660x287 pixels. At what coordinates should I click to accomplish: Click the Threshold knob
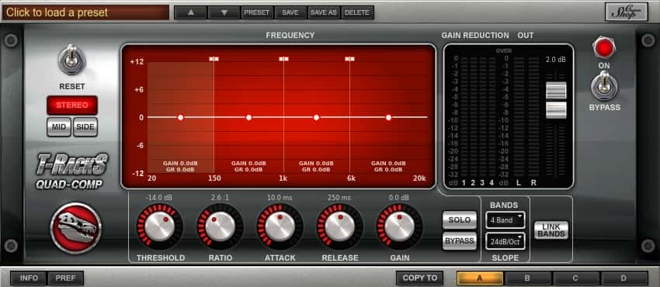160,226
